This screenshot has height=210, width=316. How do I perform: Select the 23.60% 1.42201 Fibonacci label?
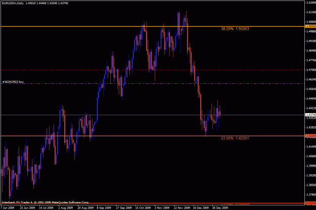[x=235, y=138]
